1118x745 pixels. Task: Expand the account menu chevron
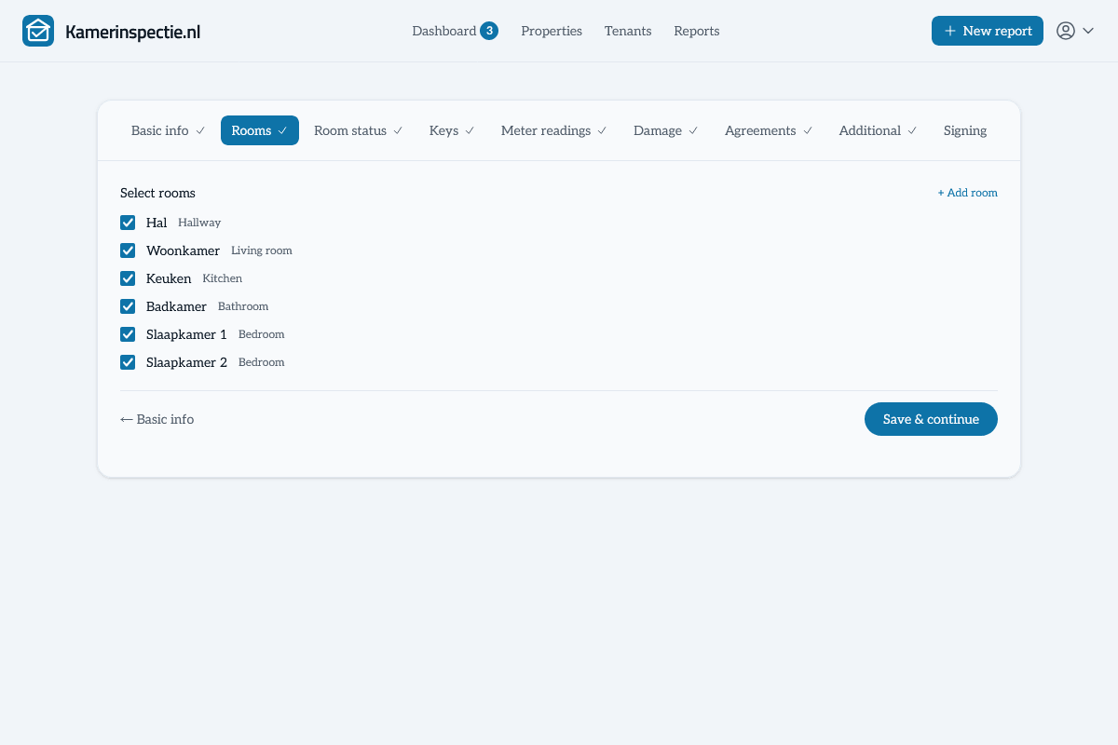click(x=1088, y=31)
